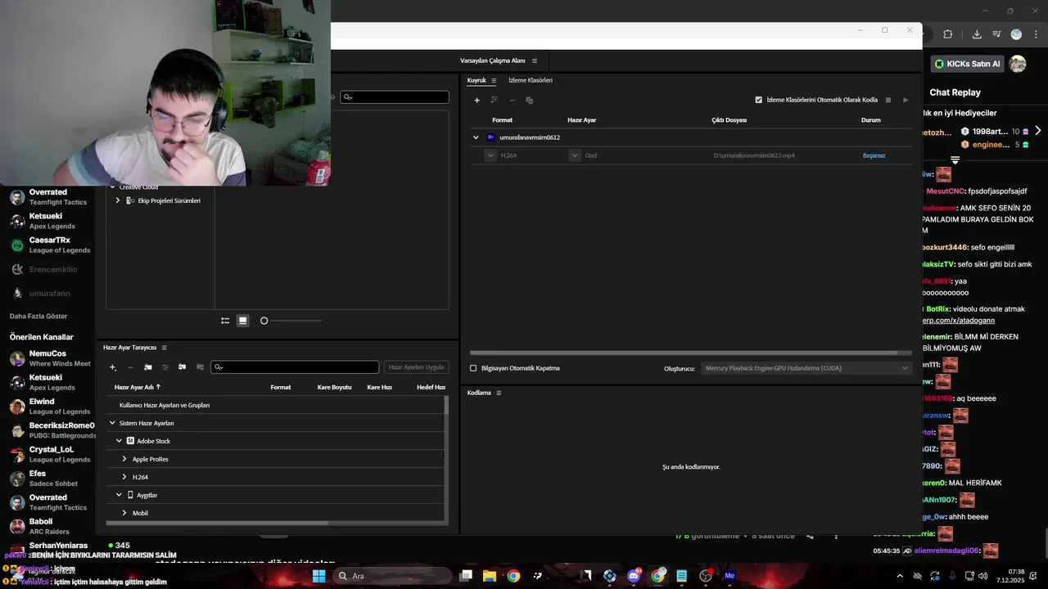
Task: Switch media browser to thumbnail view
Action: pos(243,321)
